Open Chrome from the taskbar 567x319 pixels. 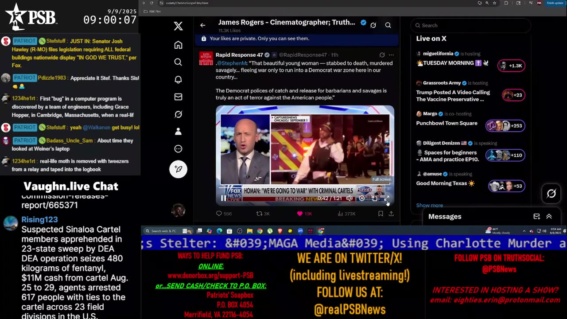pos(260,231)
